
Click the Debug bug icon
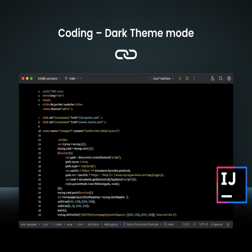coord(187,78)
